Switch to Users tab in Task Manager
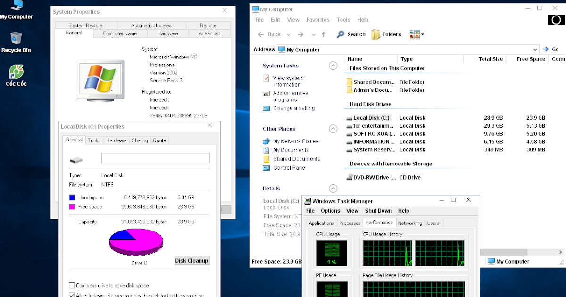566x297 pixels. click(x=433, y=223)
